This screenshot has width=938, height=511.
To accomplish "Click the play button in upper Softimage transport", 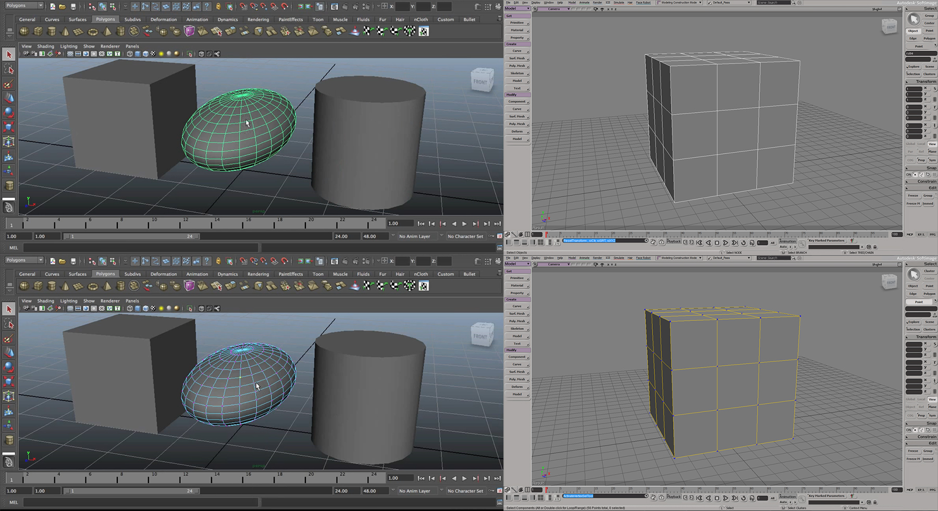I will point(725,243).
